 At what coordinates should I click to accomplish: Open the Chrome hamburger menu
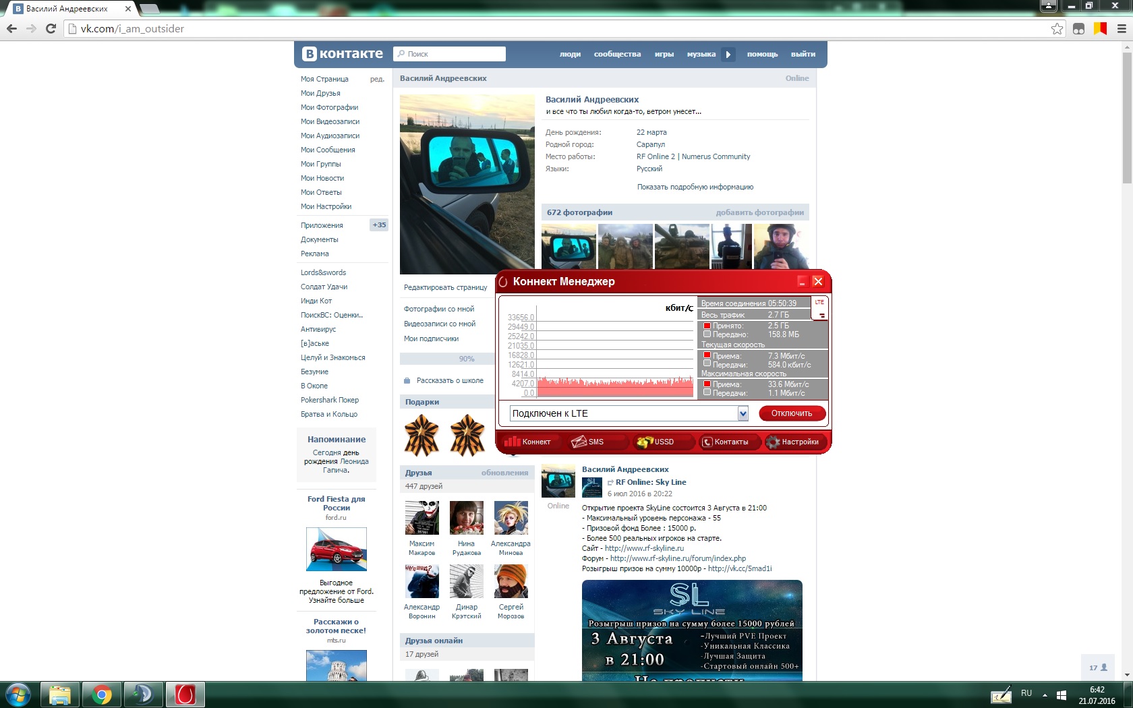1122,28
